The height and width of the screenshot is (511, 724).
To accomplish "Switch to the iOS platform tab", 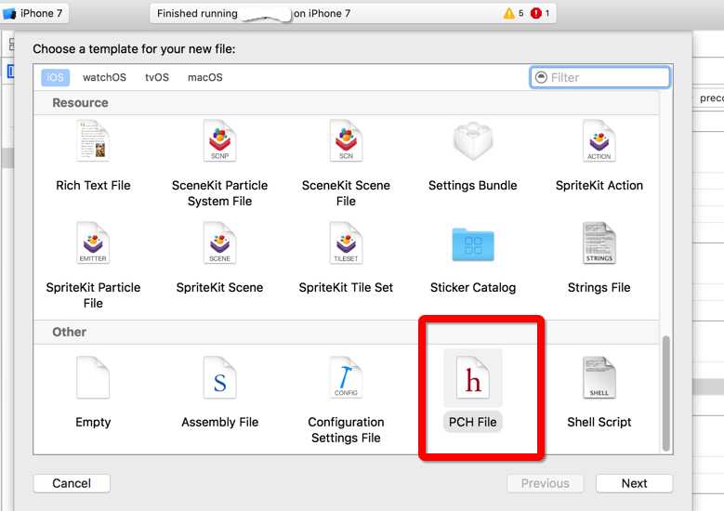I will 55,77.
